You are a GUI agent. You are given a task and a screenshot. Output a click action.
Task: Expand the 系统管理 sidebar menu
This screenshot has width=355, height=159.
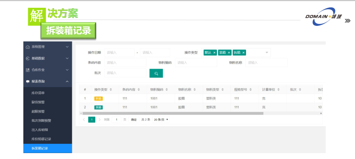click(47, 47)
